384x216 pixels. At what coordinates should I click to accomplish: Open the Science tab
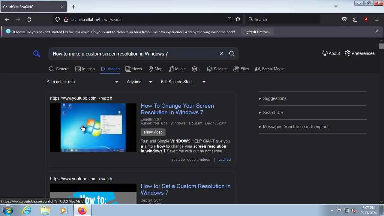217,69
